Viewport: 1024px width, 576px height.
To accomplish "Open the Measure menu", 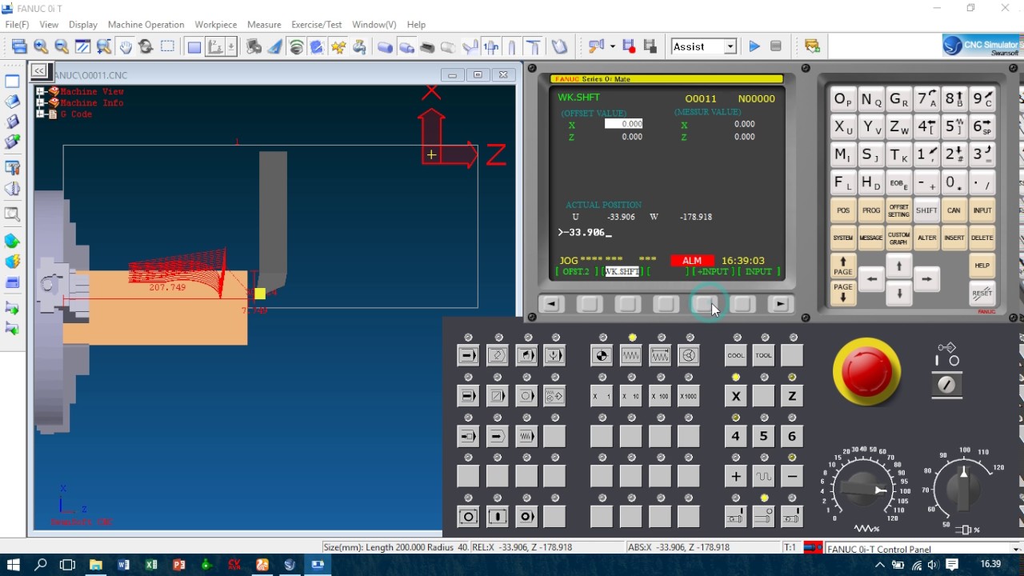I will (x=264, y=25).
